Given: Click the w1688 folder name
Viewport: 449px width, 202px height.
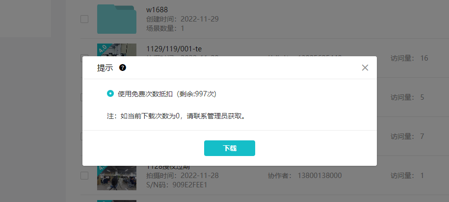Looking at the screenshot, I should click(x=157, y=10).
